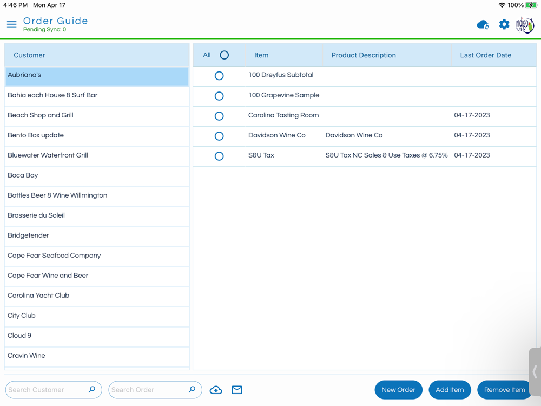The image size is (541, 406).
Task: Open the hamburger navigation menu
Action: tap(12, 24)
